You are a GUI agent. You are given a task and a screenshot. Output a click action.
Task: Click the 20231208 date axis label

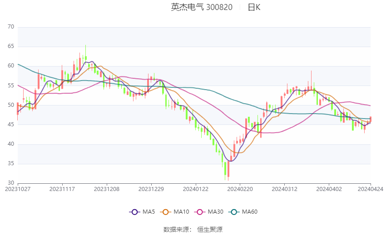[107, 189]
